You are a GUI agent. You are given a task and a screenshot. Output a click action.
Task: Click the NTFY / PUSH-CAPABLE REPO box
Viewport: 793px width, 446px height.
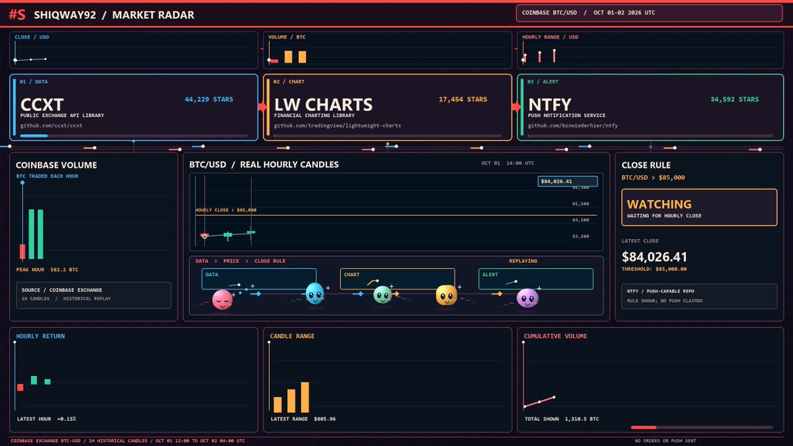pyautogui.click(x=699, y=295)
